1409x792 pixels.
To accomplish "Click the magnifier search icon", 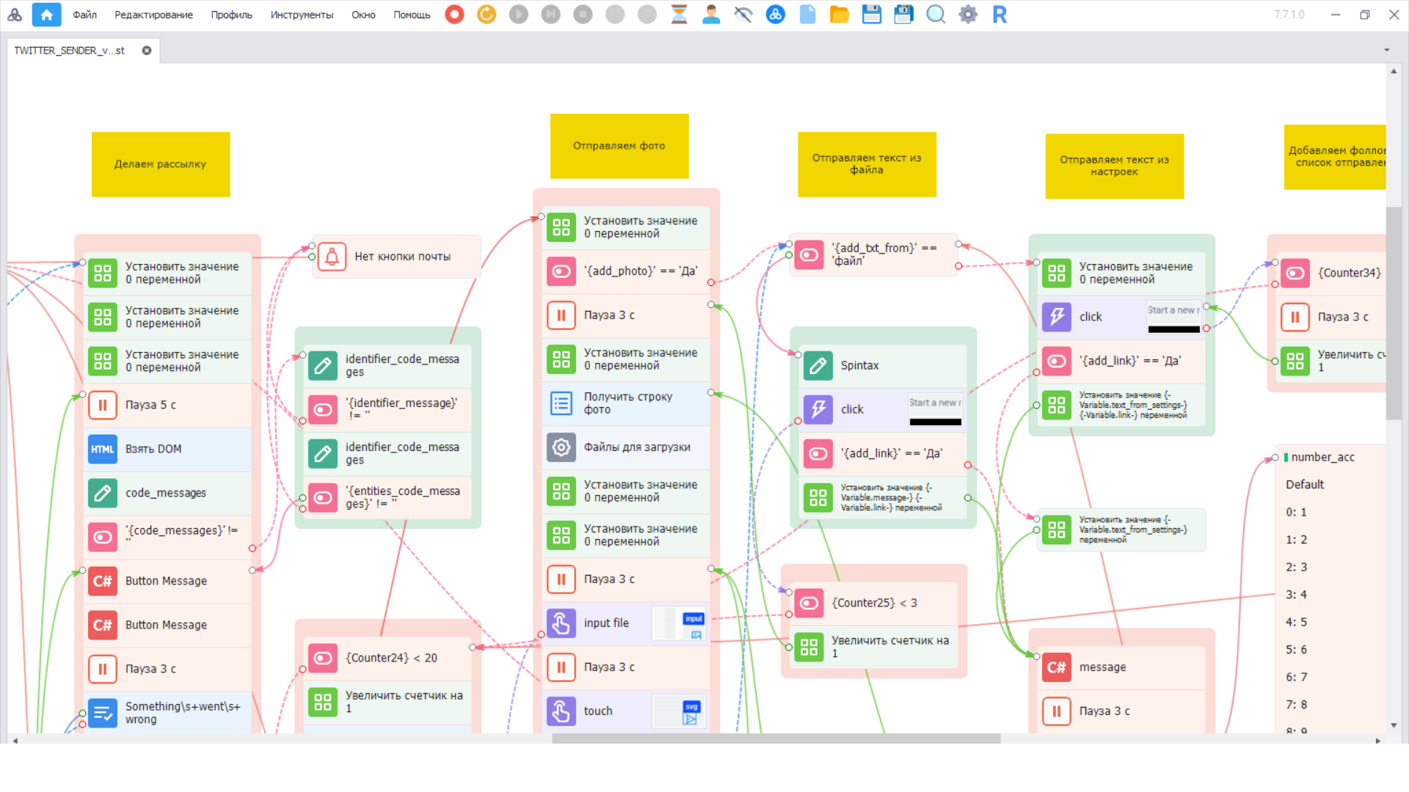I will pos(936,14).
